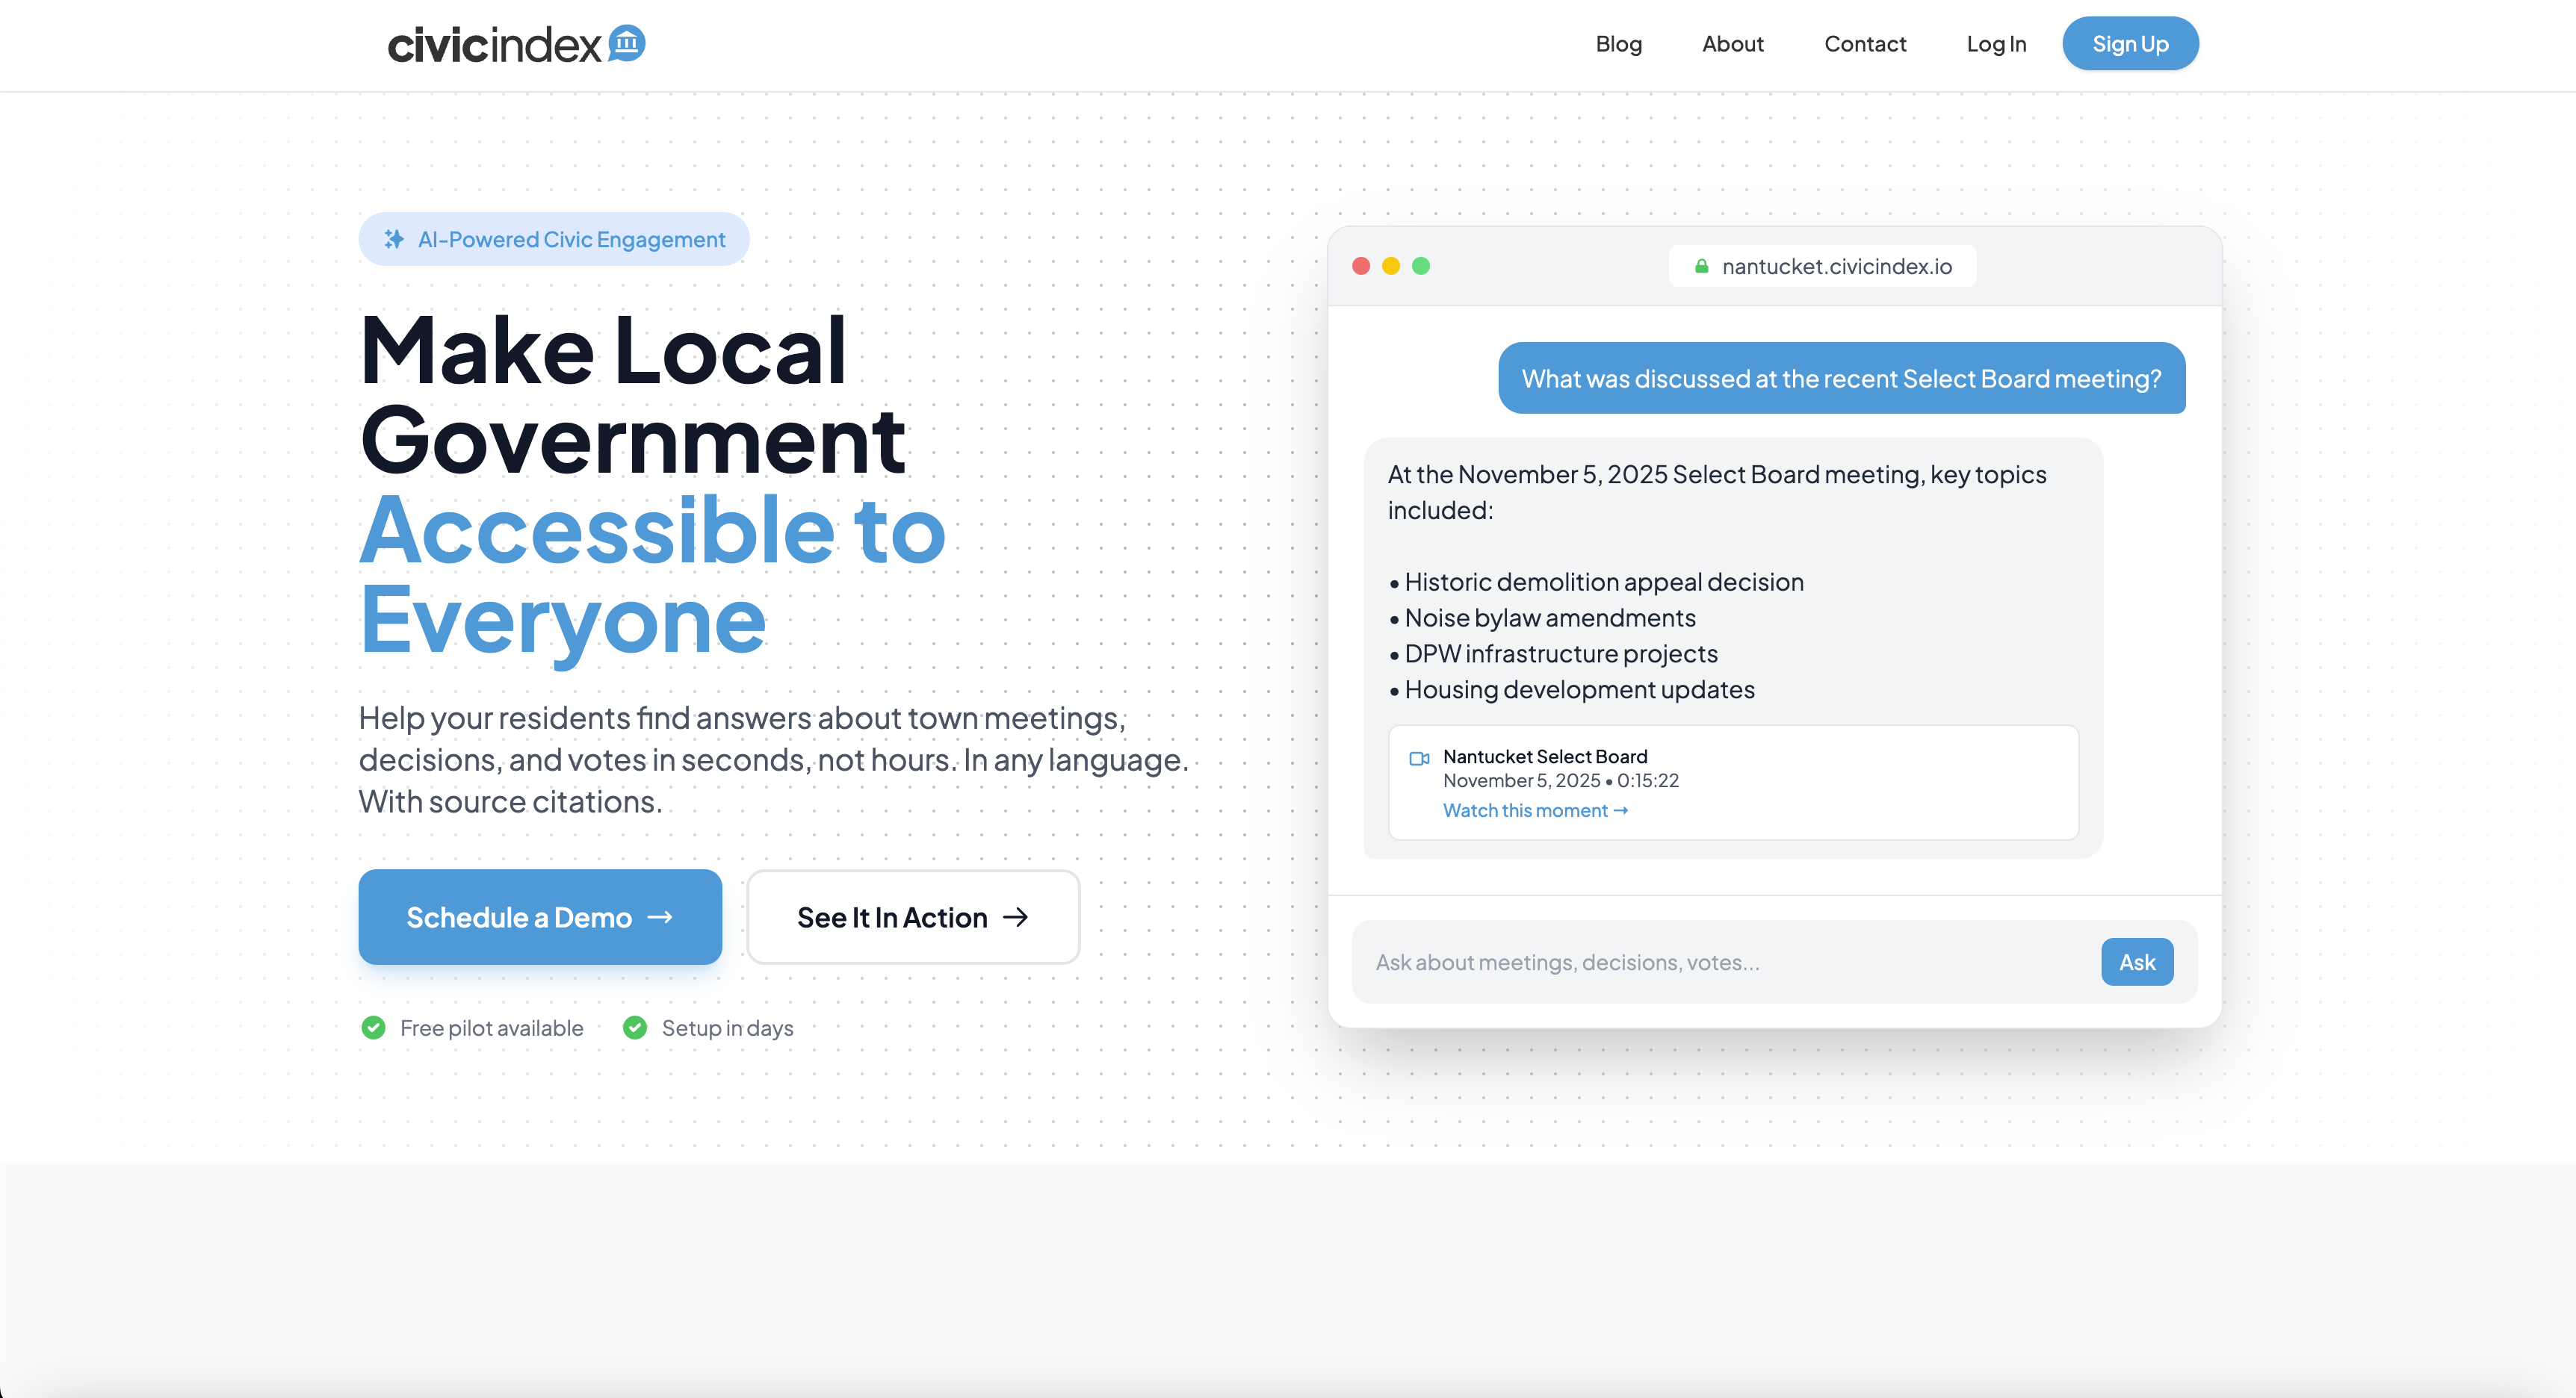
Task: Click the Ask button
Action: tap(2136, 961)
